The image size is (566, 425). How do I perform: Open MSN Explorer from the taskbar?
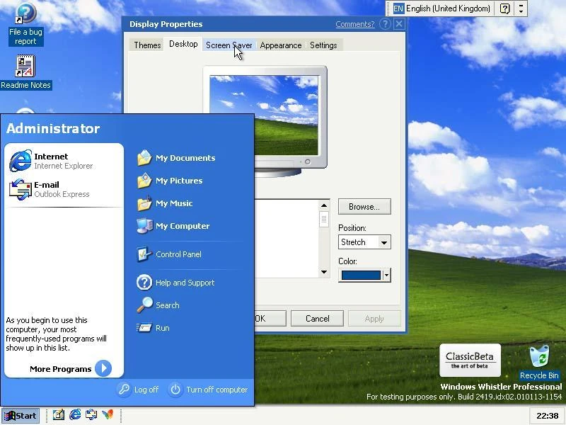tap(106, 416)
